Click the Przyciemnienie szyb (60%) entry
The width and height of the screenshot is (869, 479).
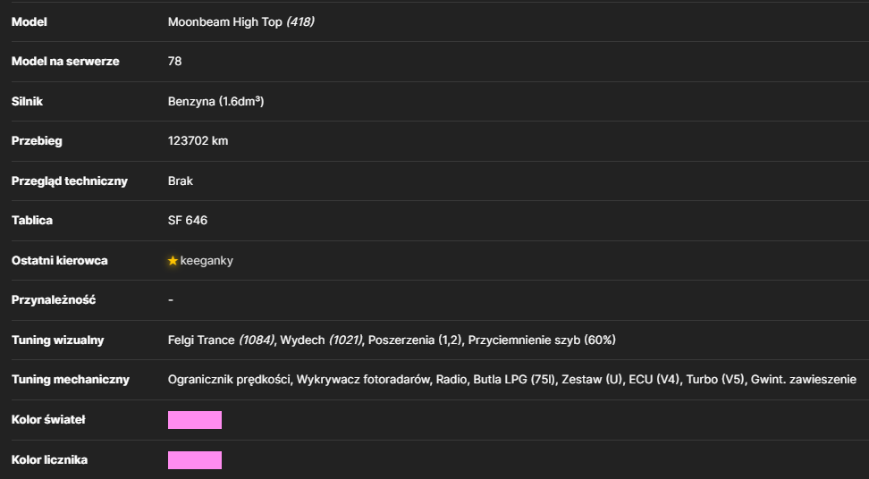point(542,340)
